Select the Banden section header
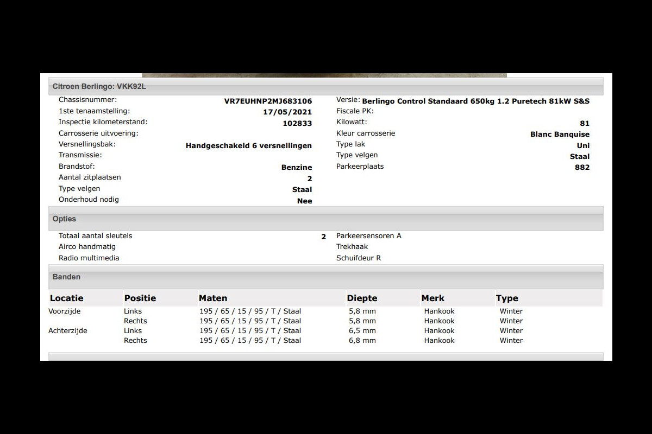The height and width of the screenshot is (434, 652). (x=326, y=277)
